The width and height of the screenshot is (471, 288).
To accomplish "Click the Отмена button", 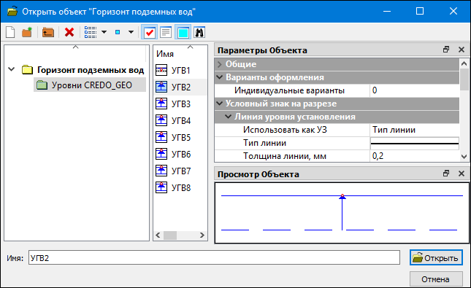I will (x=436, y=279).
